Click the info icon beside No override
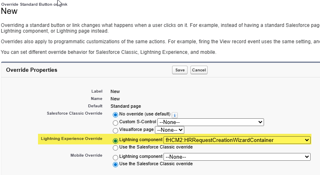Viewport: 320px width, 175px height. (175, 115)
